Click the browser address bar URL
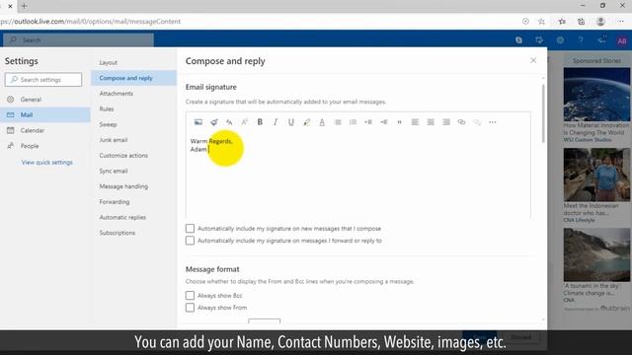632x355 pixels. [x=90, y=22]
